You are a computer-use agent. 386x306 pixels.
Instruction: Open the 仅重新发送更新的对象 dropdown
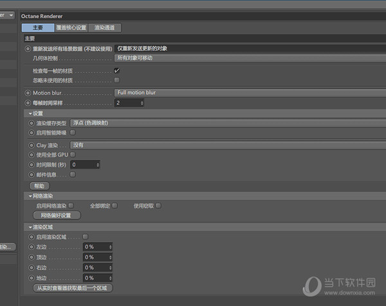(250, 48)
